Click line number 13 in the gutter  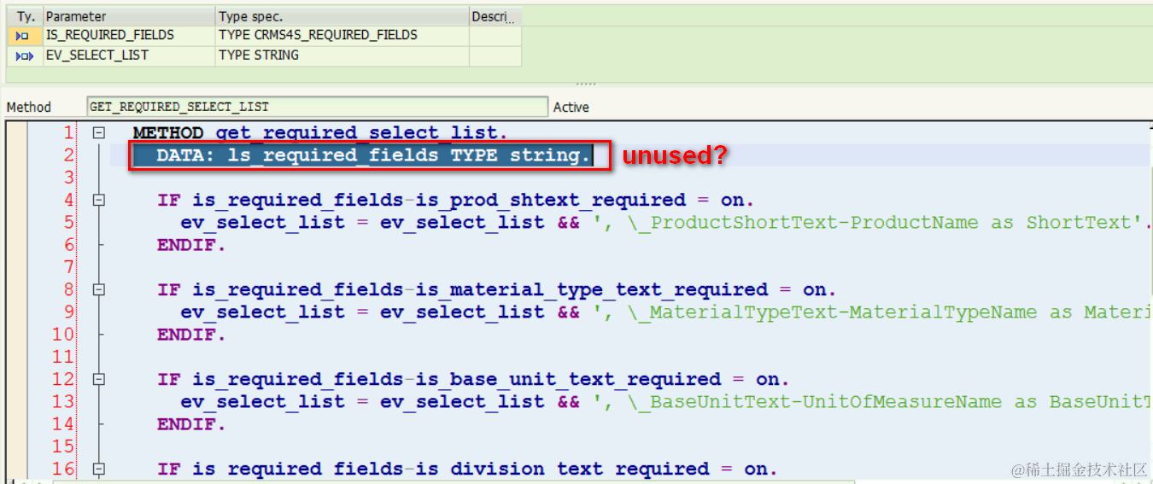click(x=64, y=401)
